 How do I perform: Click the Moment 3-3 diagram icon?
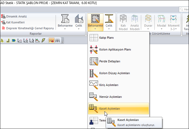pyautogui.click(x=173, y=19)
